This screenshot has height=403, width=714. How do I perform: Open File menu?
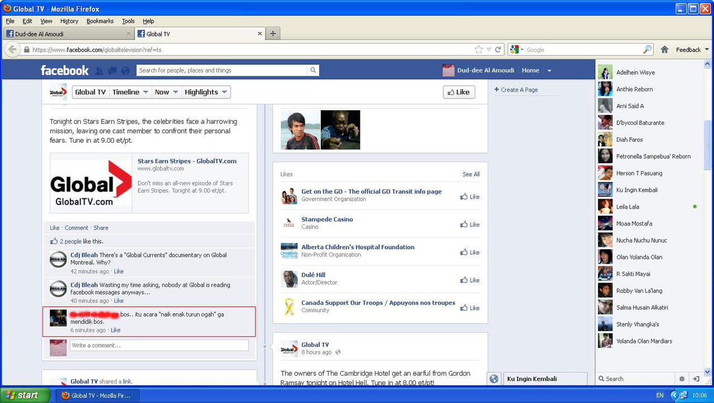[10, 21]
